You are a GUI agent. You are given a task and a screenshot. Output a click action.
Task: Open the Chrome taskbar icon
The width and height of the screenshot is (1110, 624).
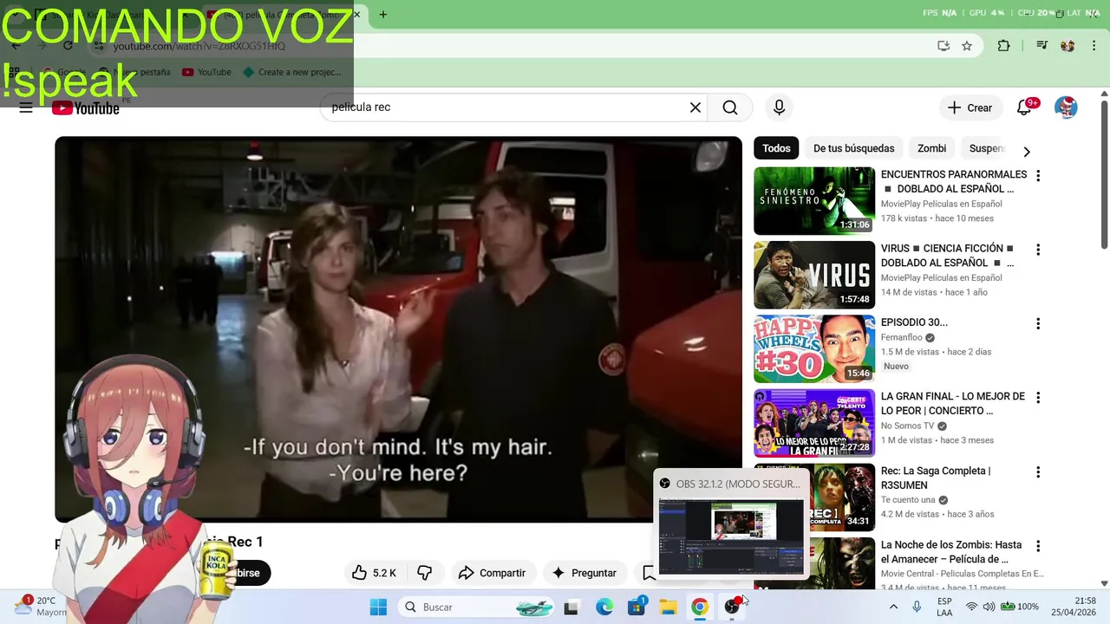tap(700, 607)
